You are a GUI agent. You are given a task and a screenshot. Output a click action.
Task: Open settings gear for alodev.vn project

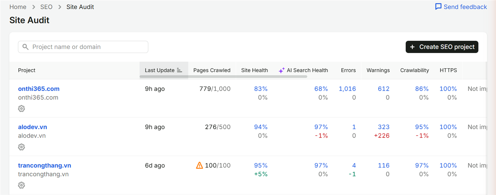pyautogui.click(x=22, y=147)
